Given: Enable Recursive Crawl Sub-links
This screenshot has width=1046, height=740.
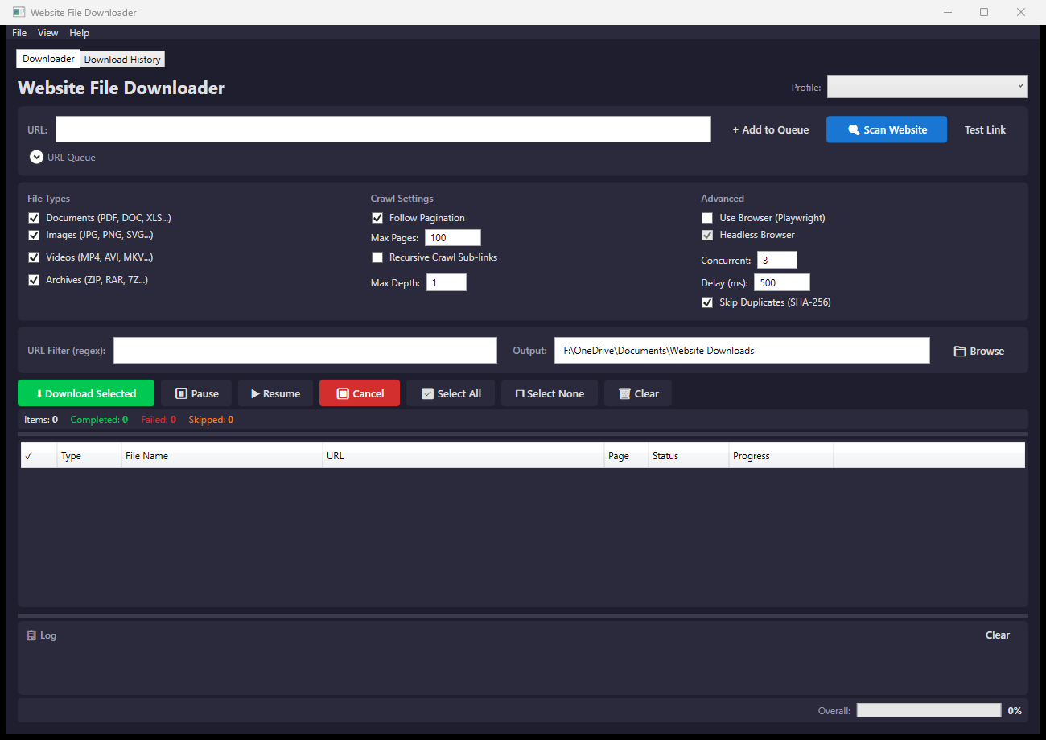Looking at the screenshot, I should pyautogui.click(x=377, y=257).
